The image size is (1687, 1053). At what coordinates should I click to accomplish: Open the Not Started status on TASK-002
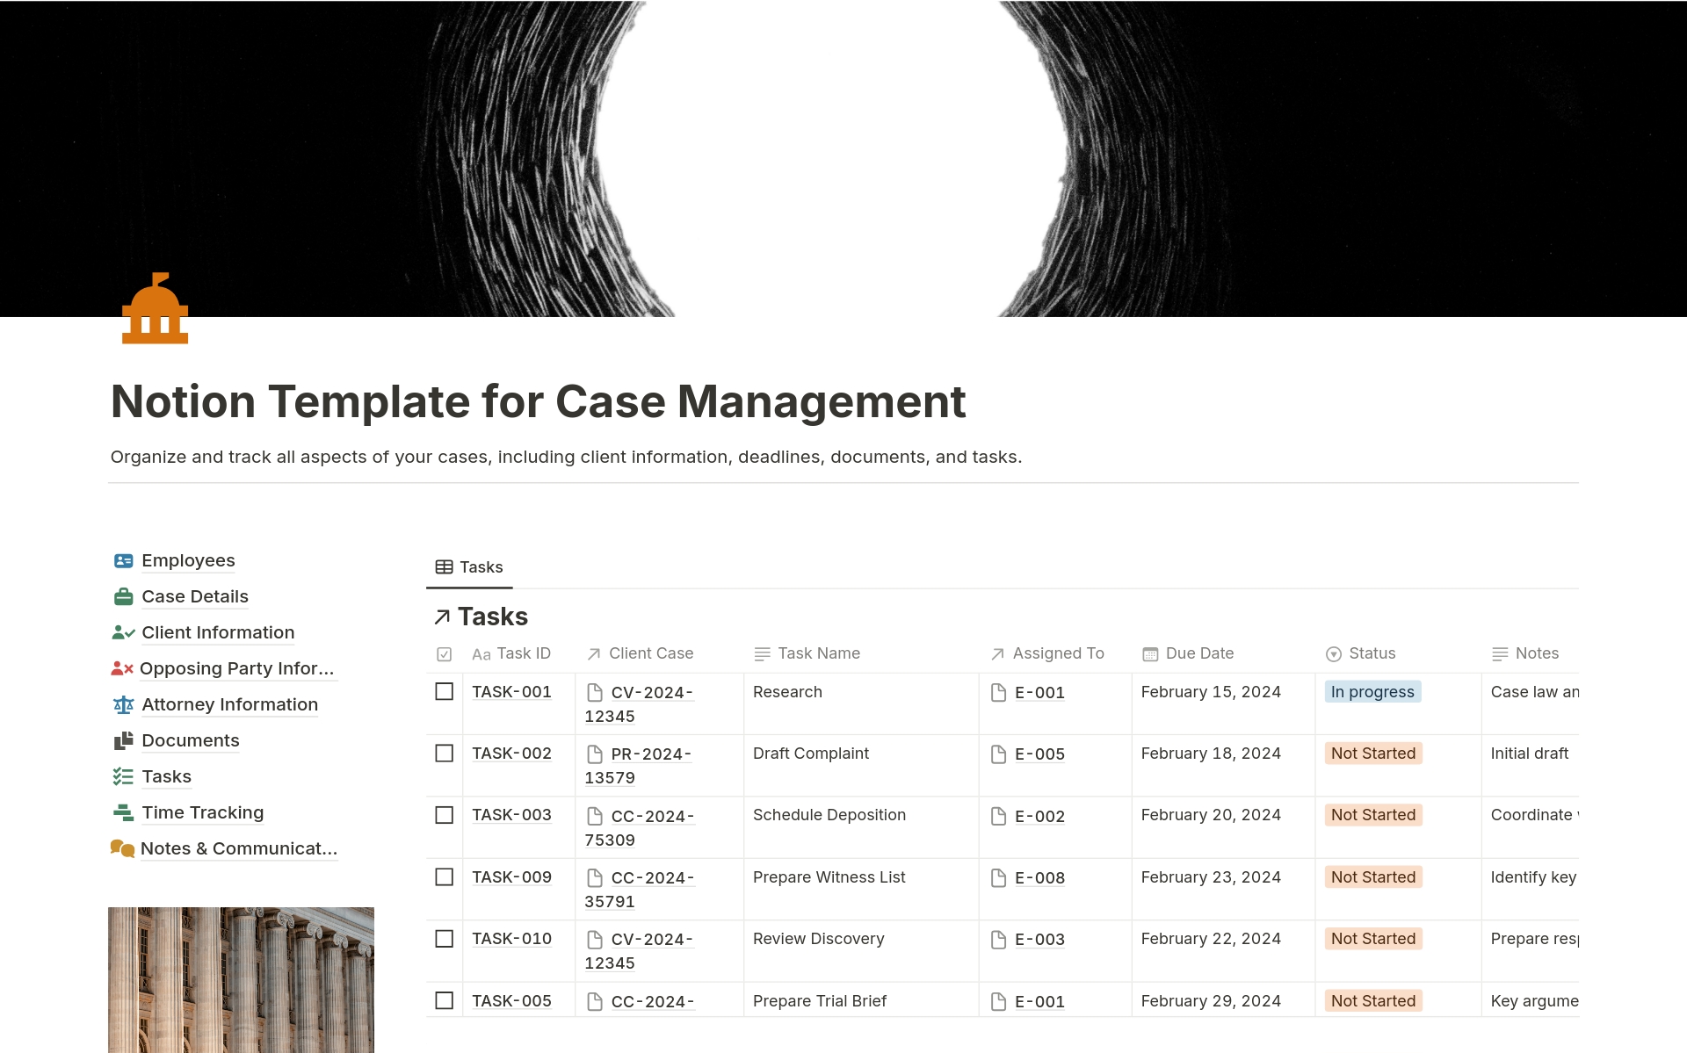click(x=1372, y=752)
